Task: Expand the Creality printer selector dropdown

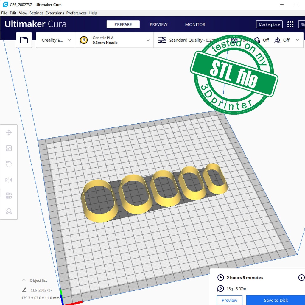Action: 56,40
